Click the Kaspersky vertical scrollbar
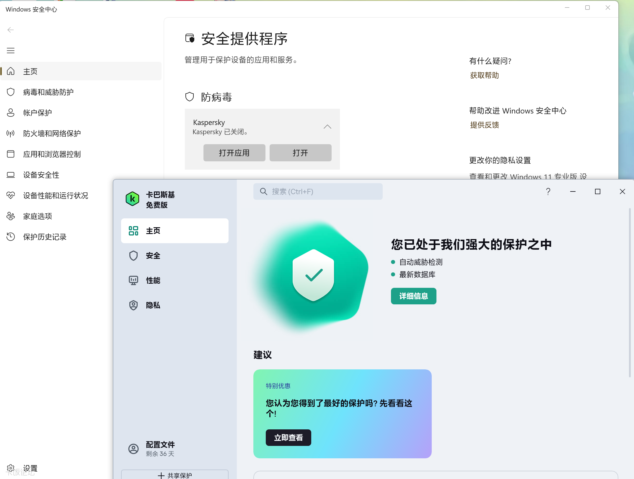Screen dimensions: 634x479 [630, 293]
